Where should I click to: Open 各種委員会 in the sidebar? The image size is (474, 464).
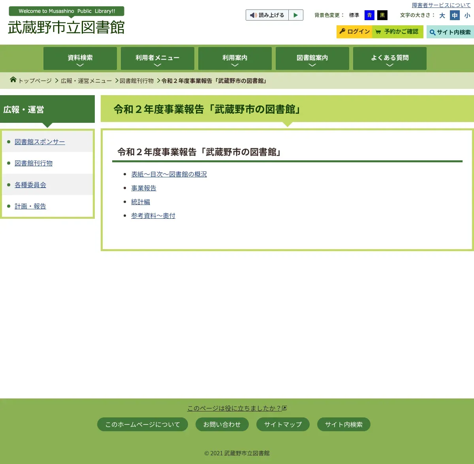(30, 185)
